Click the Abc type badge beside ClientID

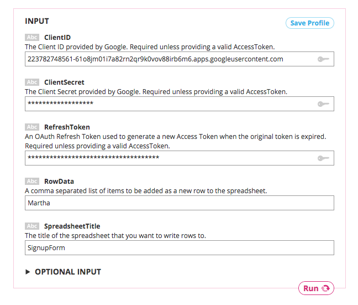[32, 38]
